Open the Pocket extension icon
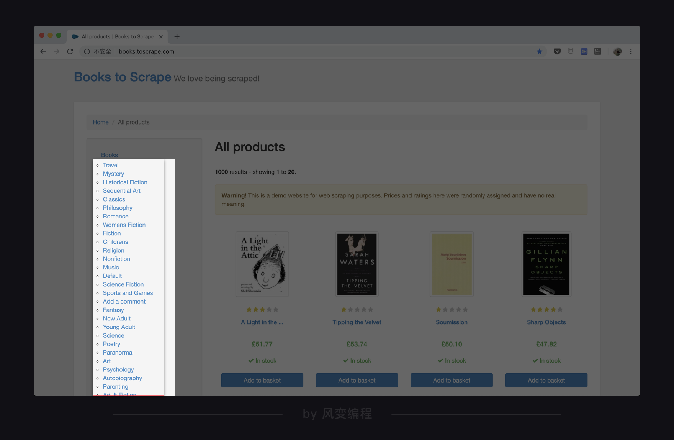This screenshot has height=440, width=674. point(557,51)
